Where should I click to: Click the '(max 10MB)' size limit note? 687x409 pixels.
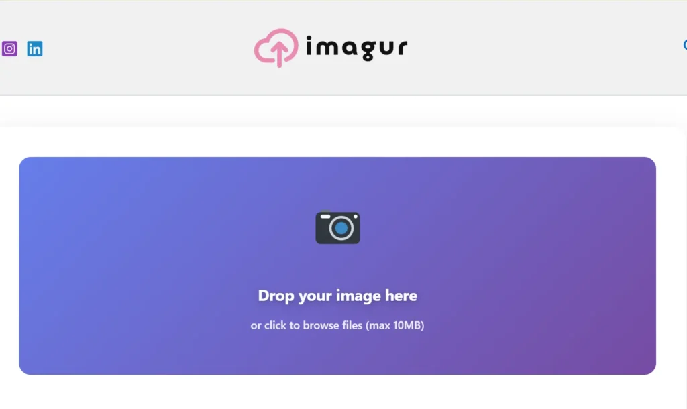[x=394, y=325]
